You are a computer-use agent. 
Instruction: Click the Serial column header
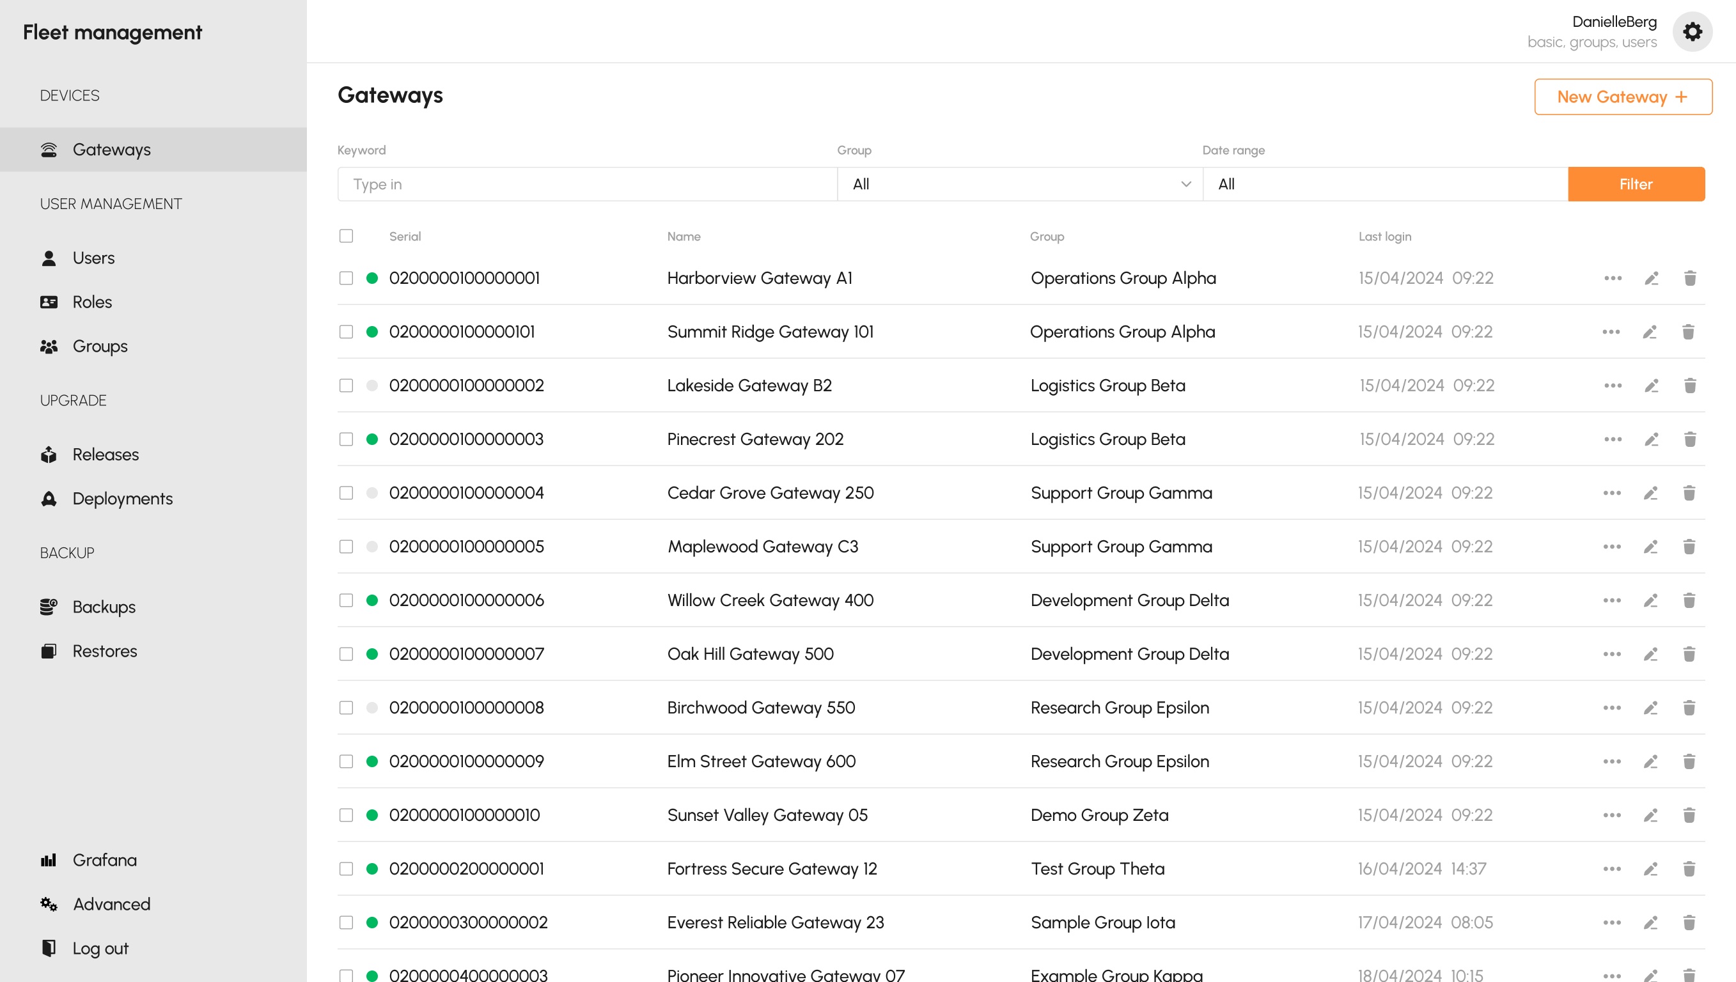pos(405,237)
